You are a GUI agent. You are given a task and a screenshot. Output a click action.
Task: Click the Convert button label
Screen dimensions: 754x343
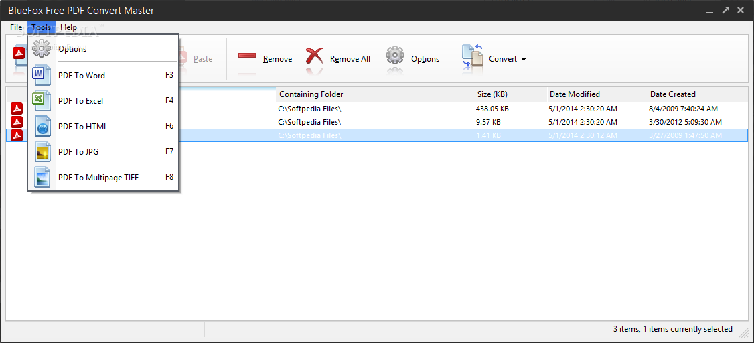(x=503, y=59)
